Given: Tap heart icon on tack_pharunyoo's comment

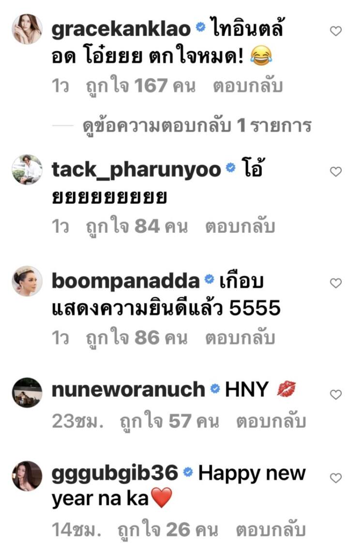Looking at the screenshot, I should point(336,172).
